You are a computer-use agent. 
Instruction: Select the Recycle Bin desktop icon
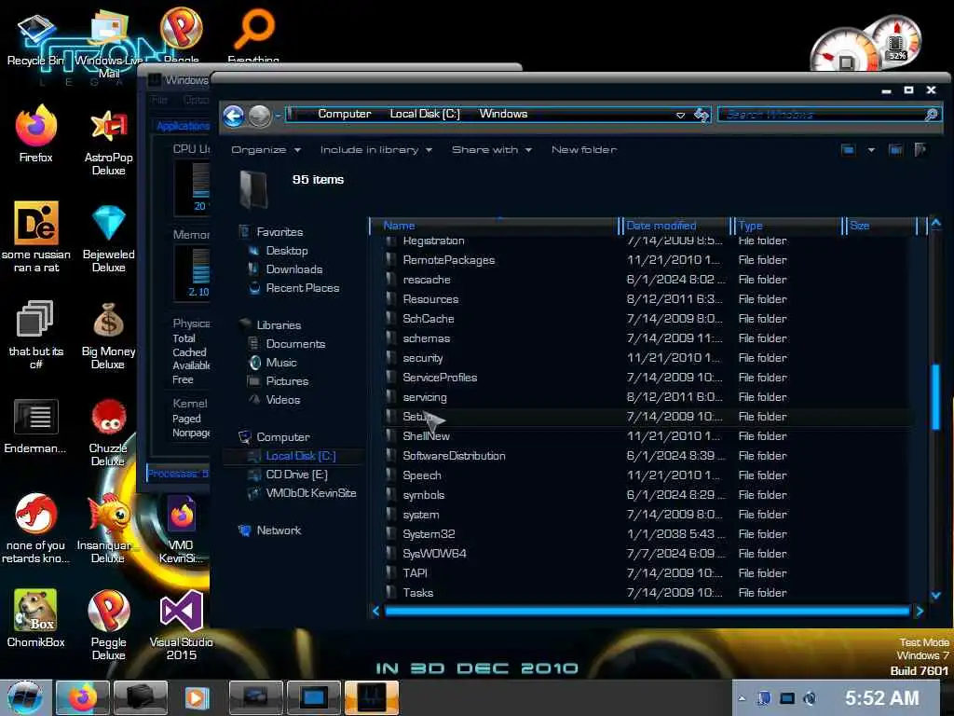pyautogui.click(x=35, y=39)
